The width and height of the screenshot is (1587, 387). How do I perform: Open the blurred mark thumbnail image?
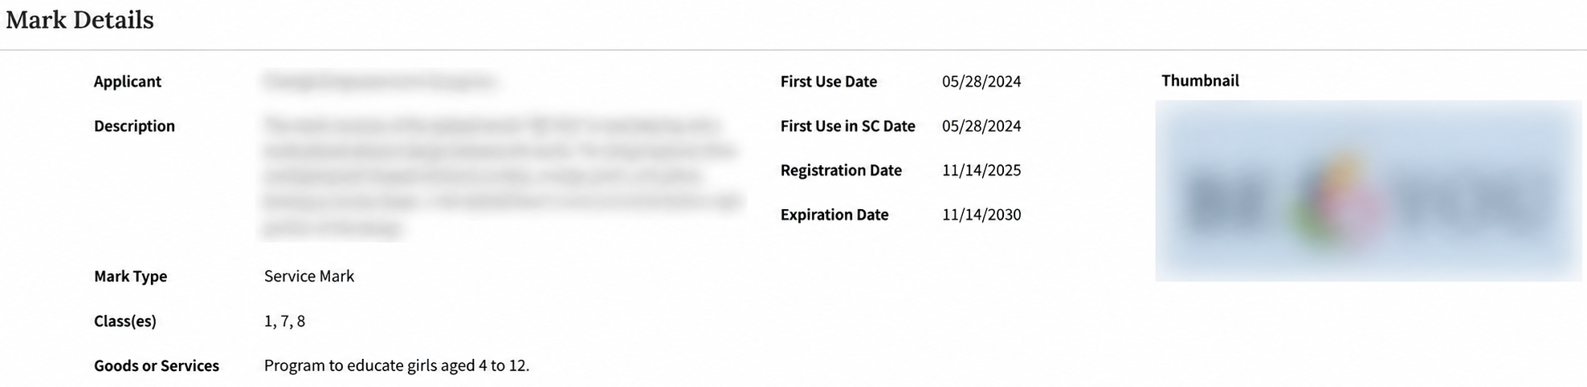tap(1368, 191)
